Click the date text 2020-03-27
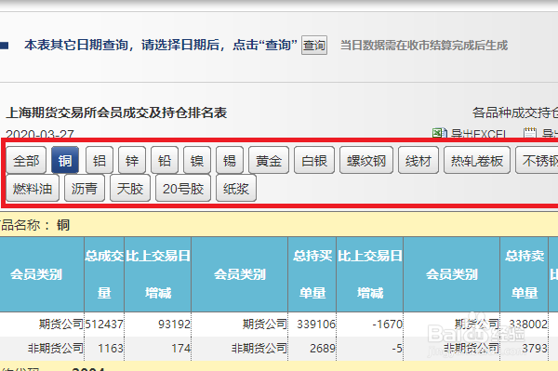 (40, 134)
